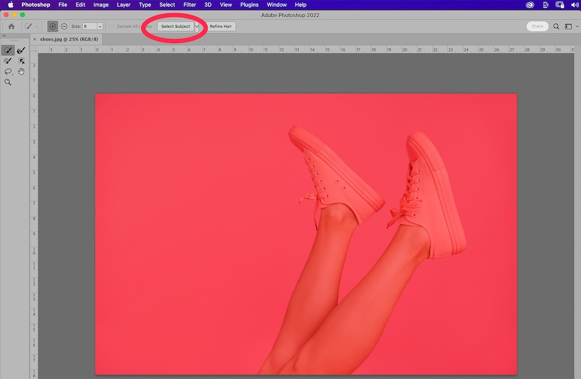Choose the Object Selection tool
Image resolution: width=581 pixels, height=379 pixels.
coord(21,61)
